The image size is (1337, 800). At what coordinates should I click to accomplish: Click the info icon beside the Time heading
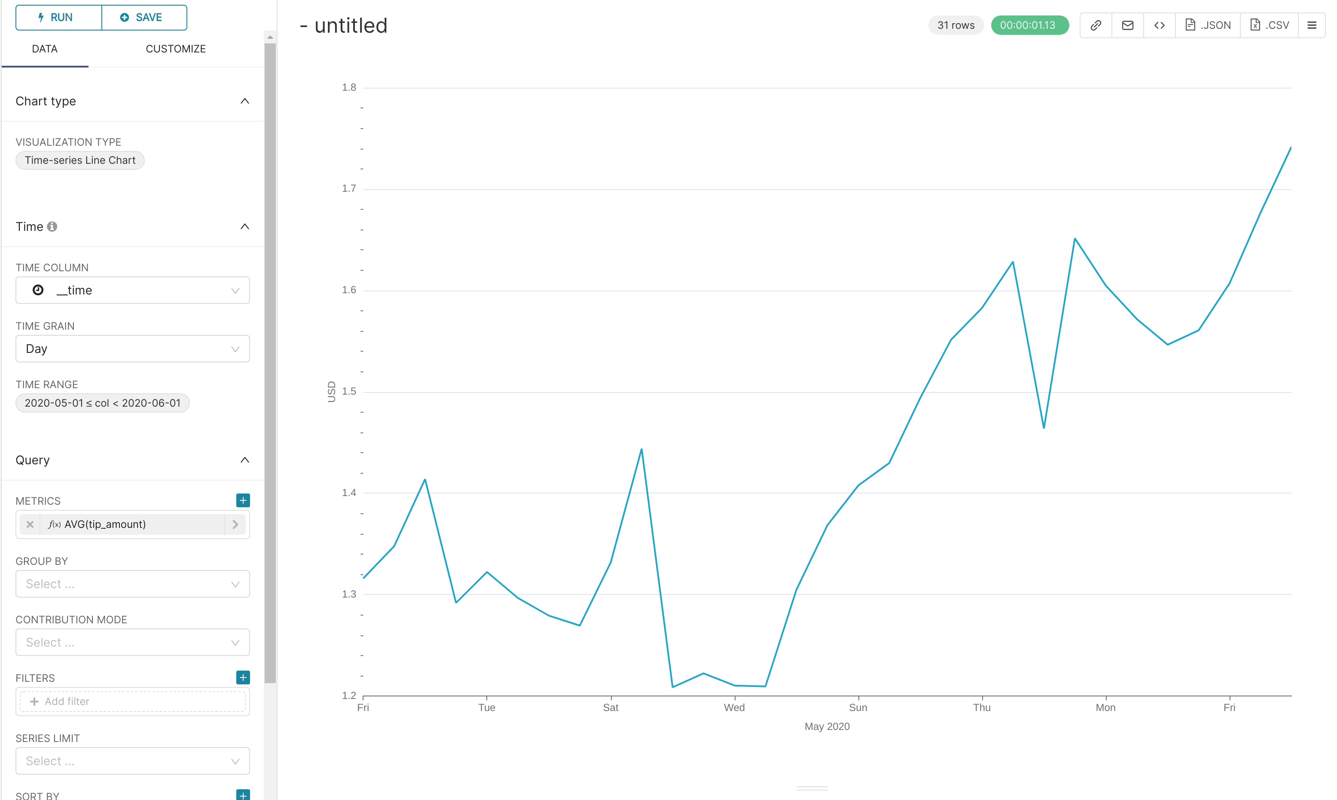pyautogui.click(x=52, y=227)
